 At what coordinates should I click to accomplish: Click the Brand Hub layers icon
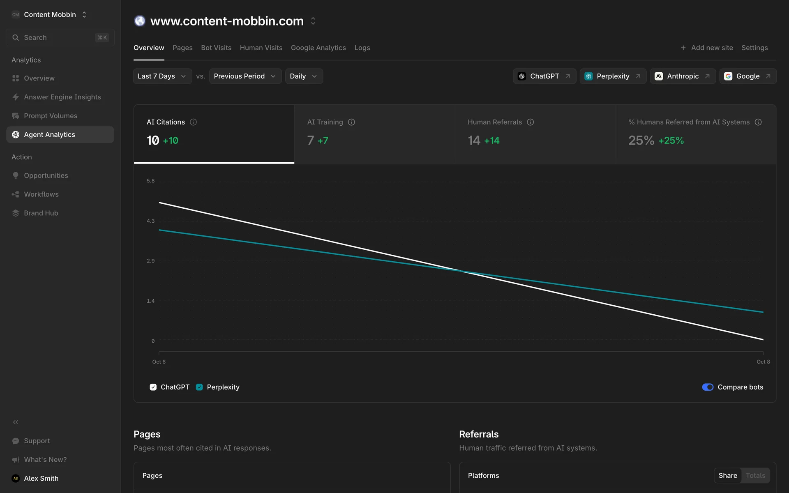pos(16,213)
